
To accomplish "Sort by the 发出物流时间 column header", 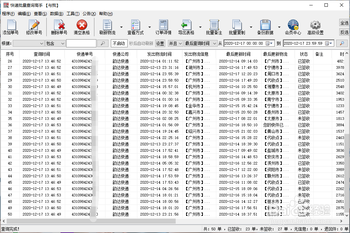I will (159, 54).
